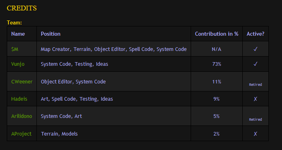This screenshot has height=150, width=282.
Task: Open Vunjo's profile link
Action: click(18, 64)
